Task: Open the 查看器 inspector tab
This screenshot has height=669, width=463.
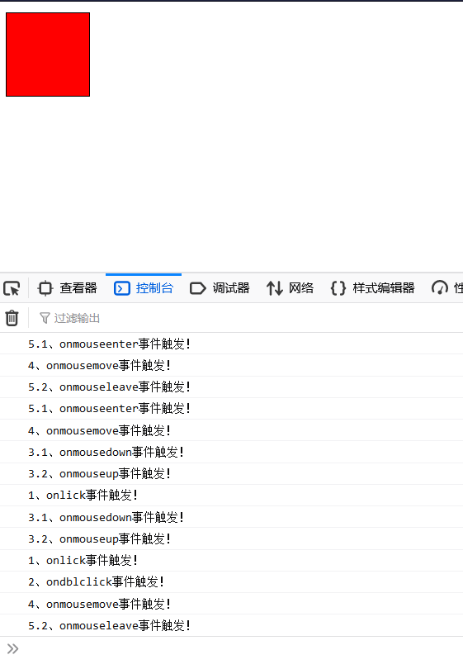Action: point(68,288)
